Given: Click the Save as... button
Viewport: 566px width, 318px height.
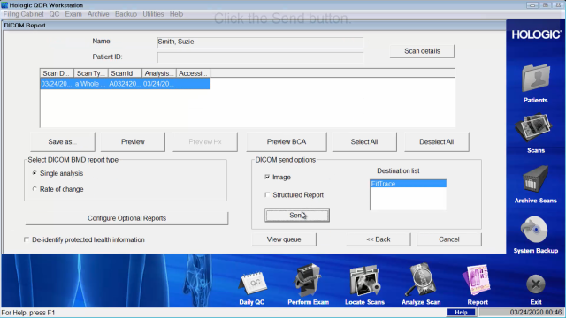Looking at the screenshot, I should tap(63, 141).
